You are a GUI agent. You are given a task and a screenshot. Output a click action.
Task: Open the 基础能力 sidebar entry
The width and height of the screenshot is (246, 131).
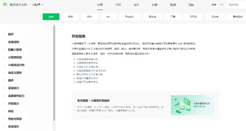coord(13,88)
